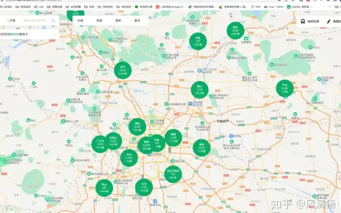Activate the pencil draw-circle tool
This screenshot has height=213, width=341.
329,21
